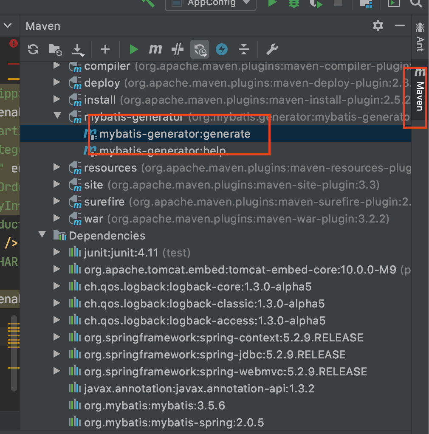Open Maven panel gear options
This screenshot has height=434, width=429.
pos(378,26)
